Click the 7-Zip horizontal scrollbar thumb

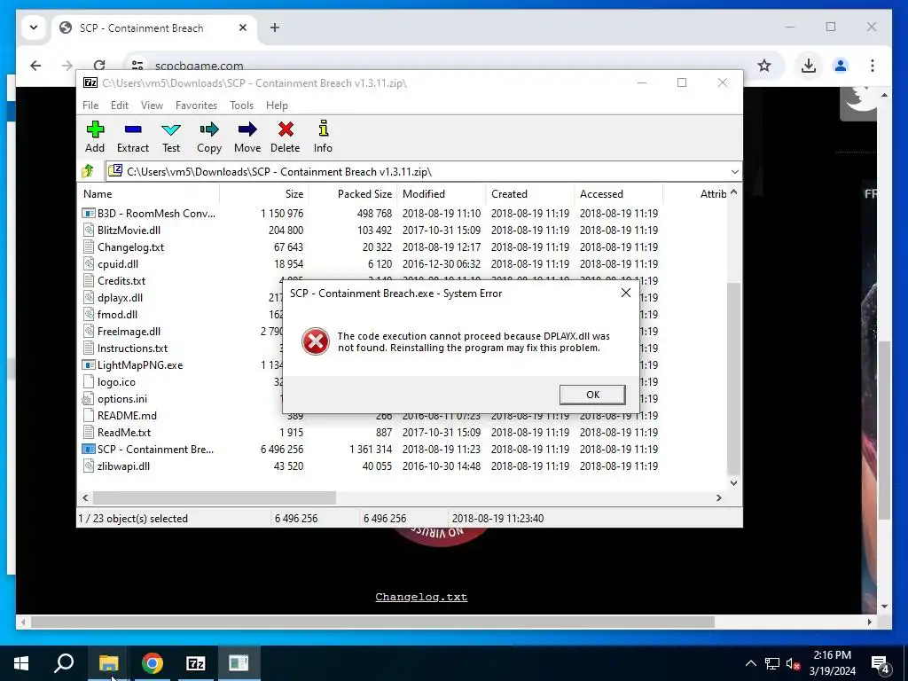click(x=215, y=497)
